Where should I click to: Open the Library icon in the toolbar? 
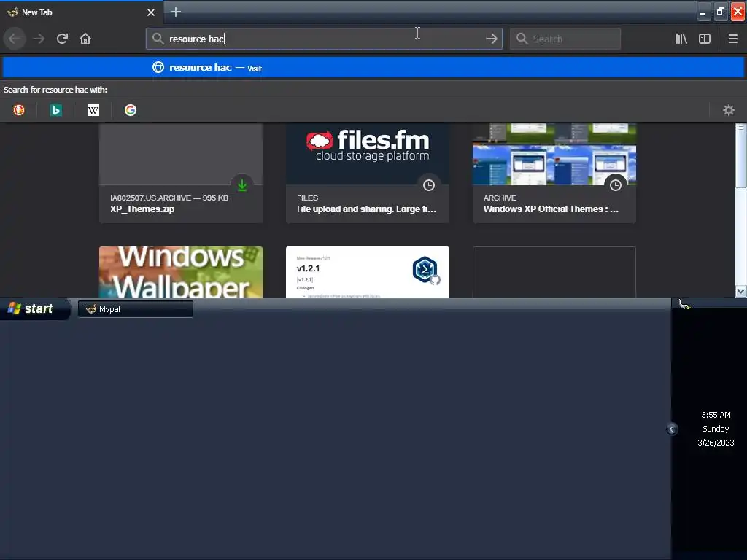click(x=681, y=39)
